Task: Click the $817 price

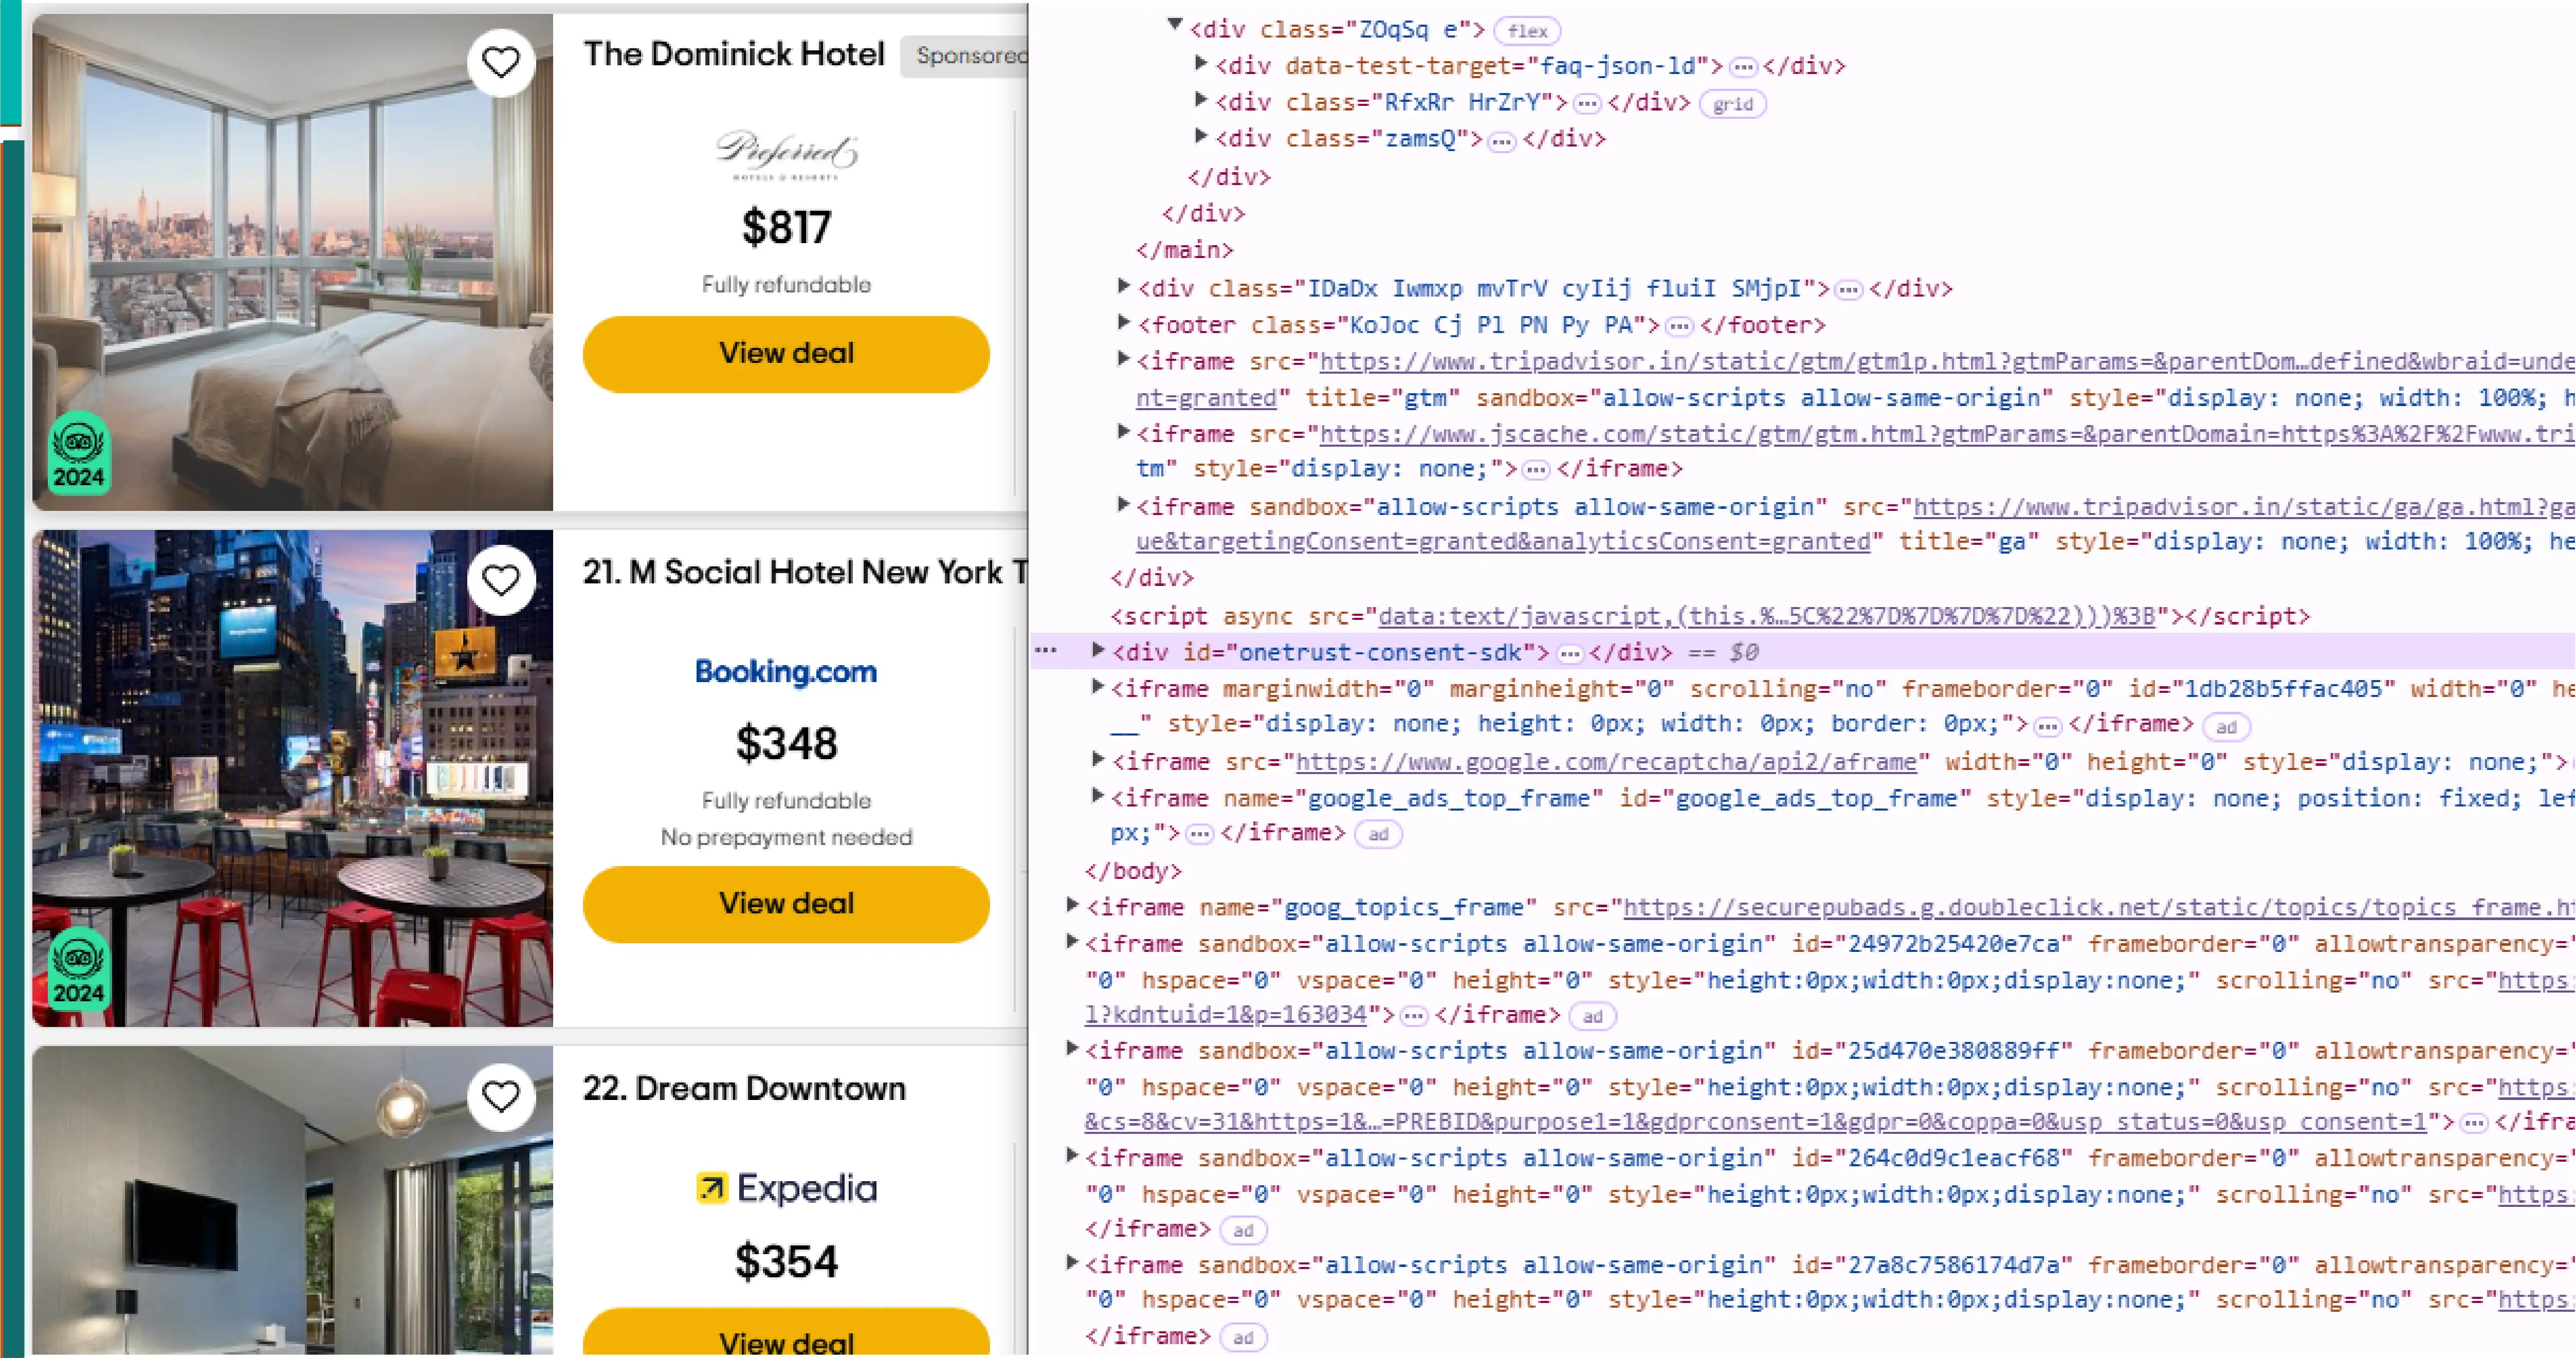Action: [786, 227]
